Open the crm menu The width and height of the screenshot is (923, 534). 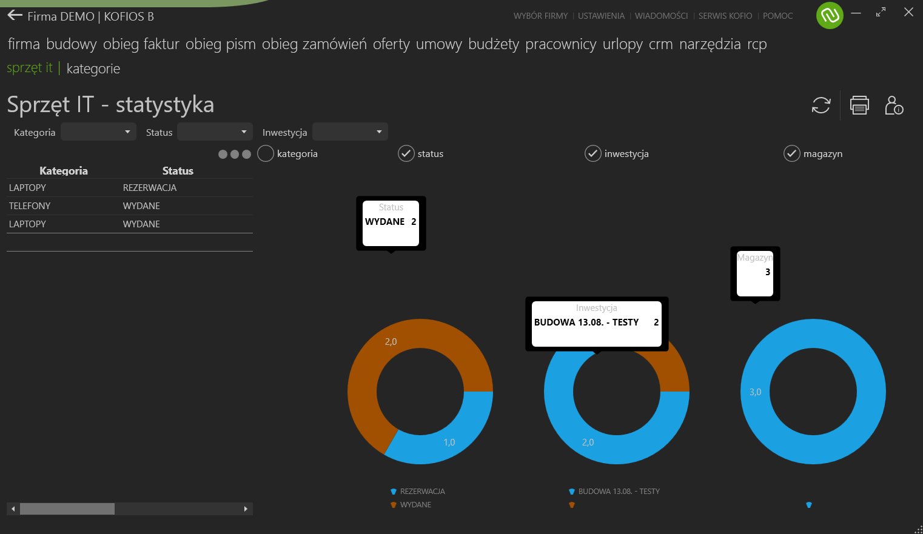point(661,44)
